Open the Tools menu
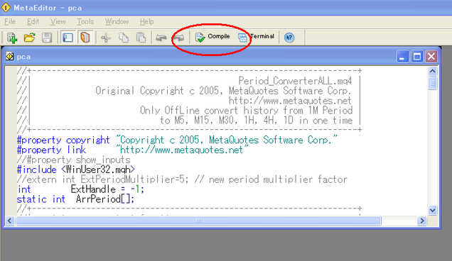 point(85,21)
